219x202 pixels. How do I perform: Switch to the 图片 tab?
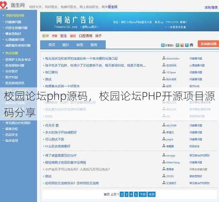tap(66, 45)
